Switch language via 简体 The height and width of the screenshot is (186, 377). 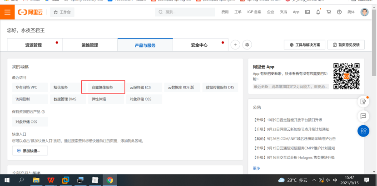[x=351, y=12]
